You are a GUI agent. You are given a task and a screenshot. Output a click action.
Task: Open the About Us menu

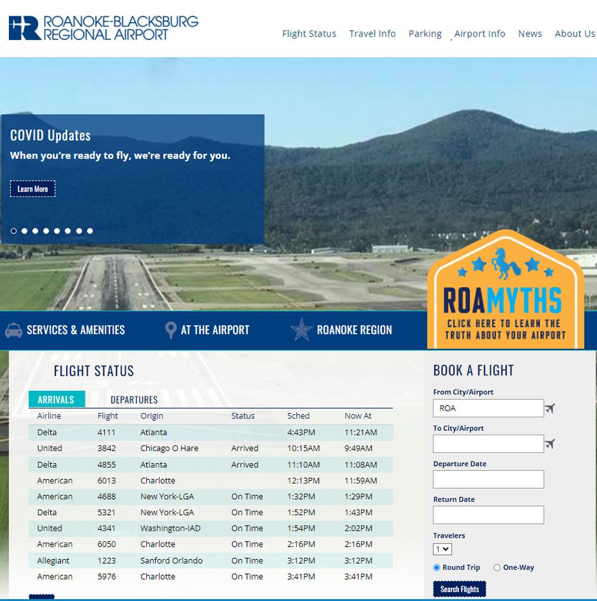pos(575,34)
